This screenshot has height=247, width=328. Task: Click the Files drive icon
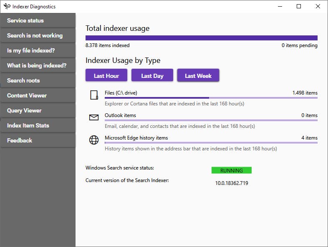(94, 95)
